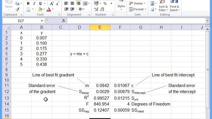
Task: Open the Sort & Filter menu
Action: (x=163, y=6)
